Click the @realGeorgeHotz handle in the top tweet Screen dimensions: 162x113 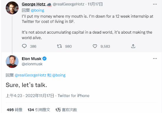tap(69, 4)
